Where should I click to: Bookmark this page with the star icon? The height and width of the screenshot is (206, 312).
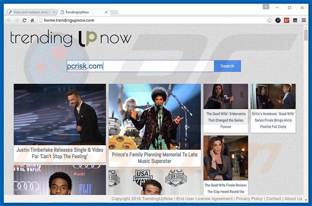[x=269, y=20]
